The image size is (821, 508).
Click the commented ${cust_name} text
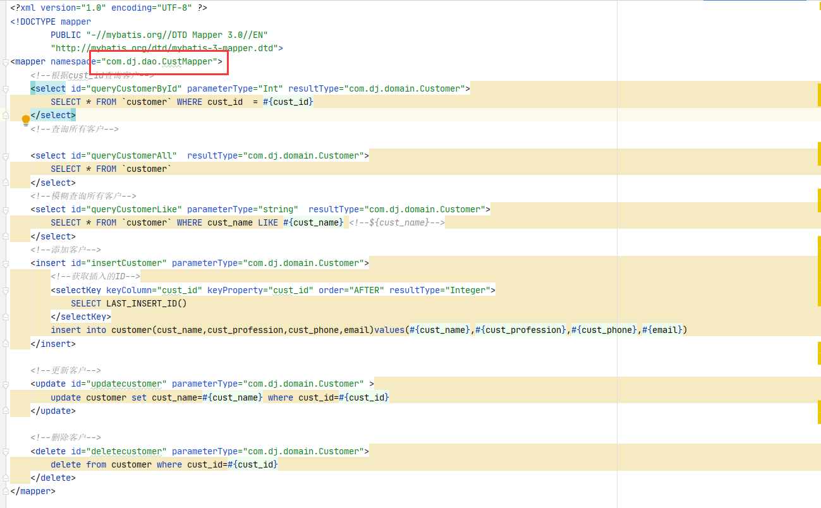pyautogui.click(x=399, y=222)
